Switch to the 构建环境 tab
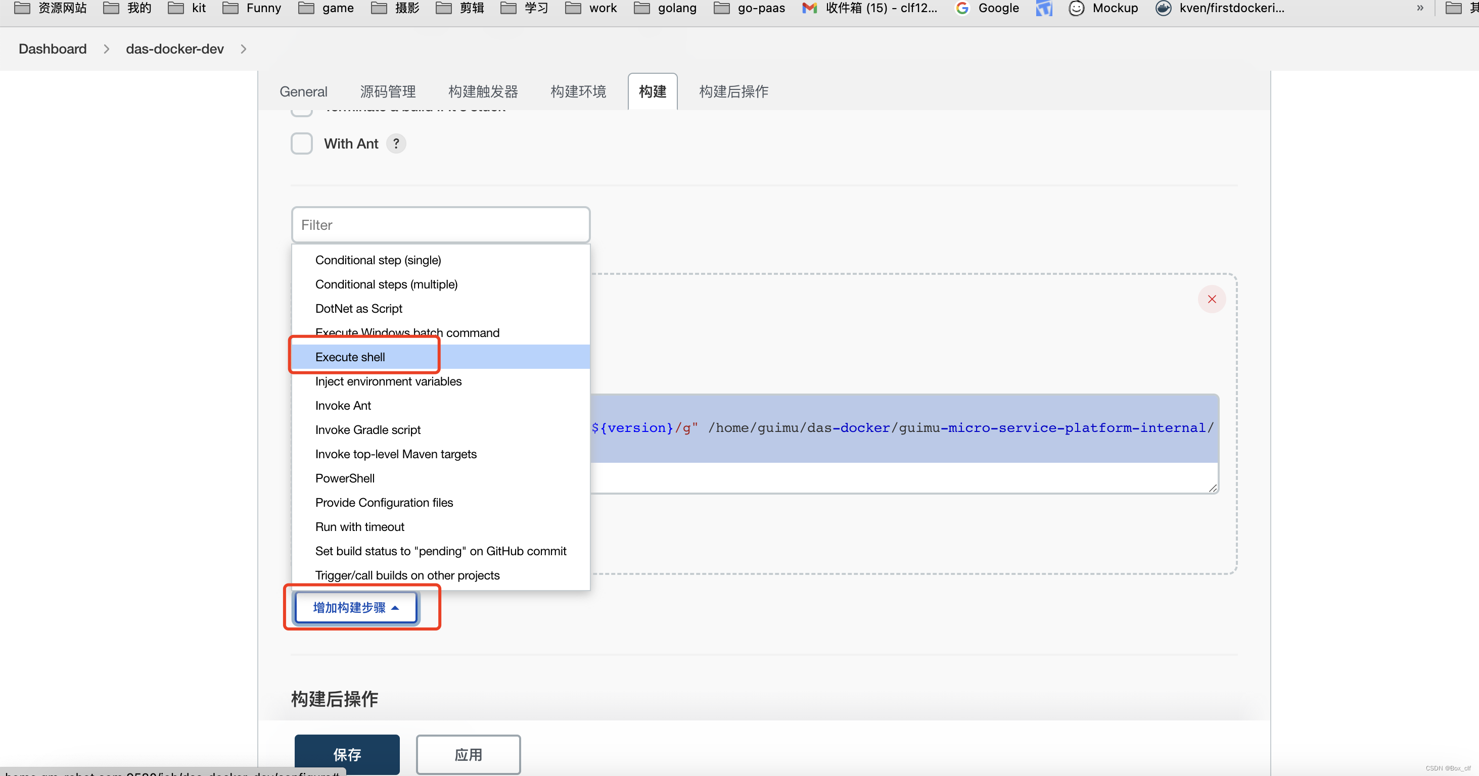Image resolution: width=1479 pixels, height=776 pixels. pyautogui.click(x=578, y=92)
